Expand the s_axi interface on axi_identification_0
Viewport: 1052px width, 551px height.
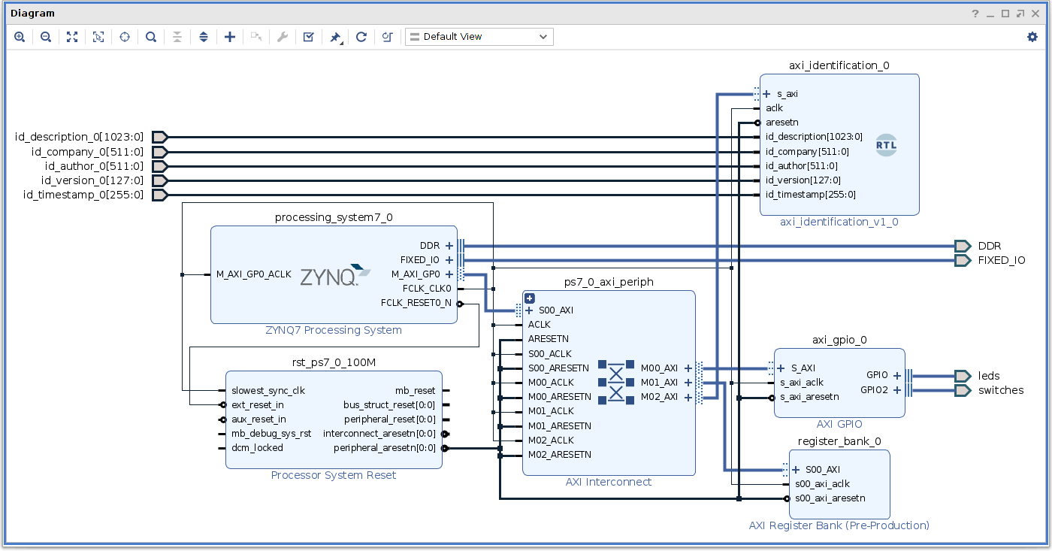pyautogui.click(x=766, y=94)
